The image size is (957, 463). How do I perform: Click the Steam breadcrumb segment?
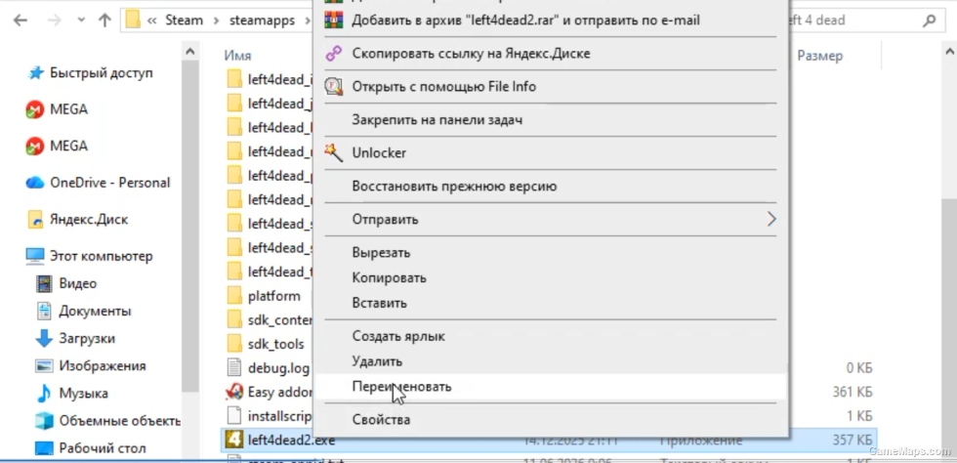coord(185,21)
